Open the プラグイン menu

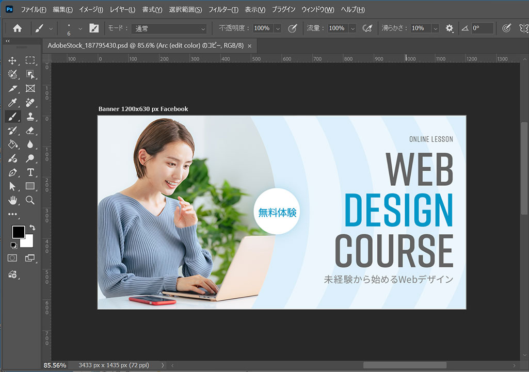[283, 9]
